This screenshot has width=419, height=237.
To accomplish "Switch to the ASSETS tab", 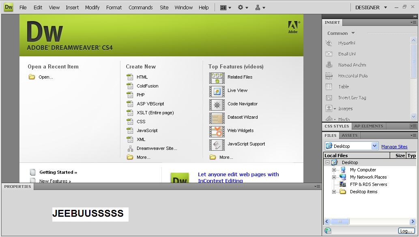I will (x=349, y=135).
